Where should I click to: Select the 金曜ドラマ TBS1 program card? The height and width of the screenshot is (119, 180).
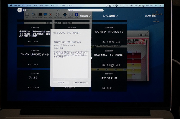click(x=35, y=34)
